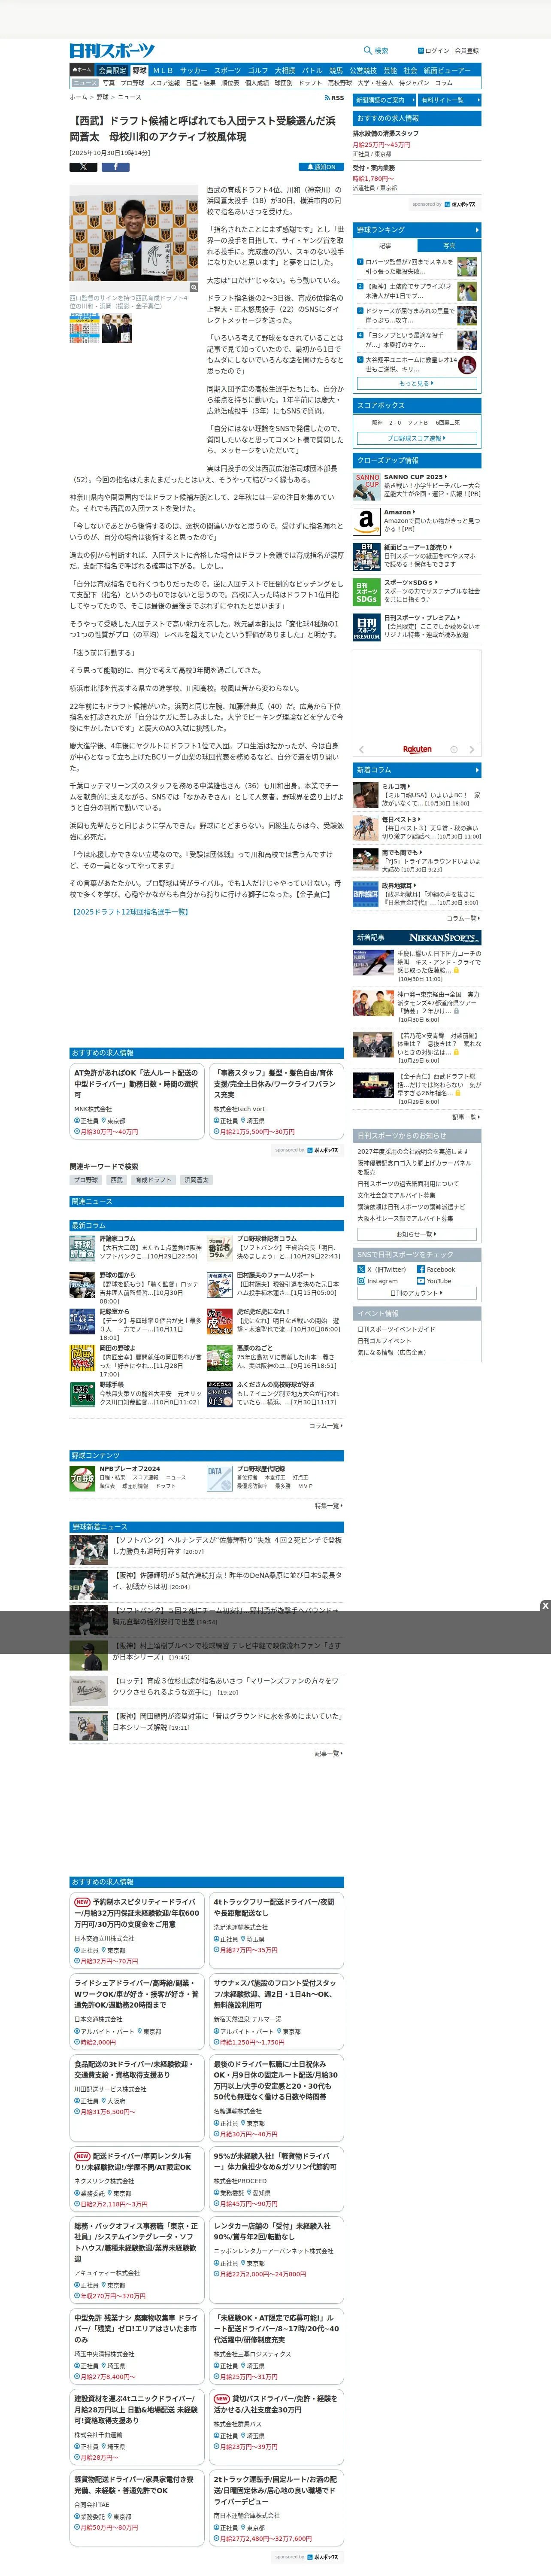
Task: Click 日刊スポーツ SDGs green icon
Action: (366, 591)
